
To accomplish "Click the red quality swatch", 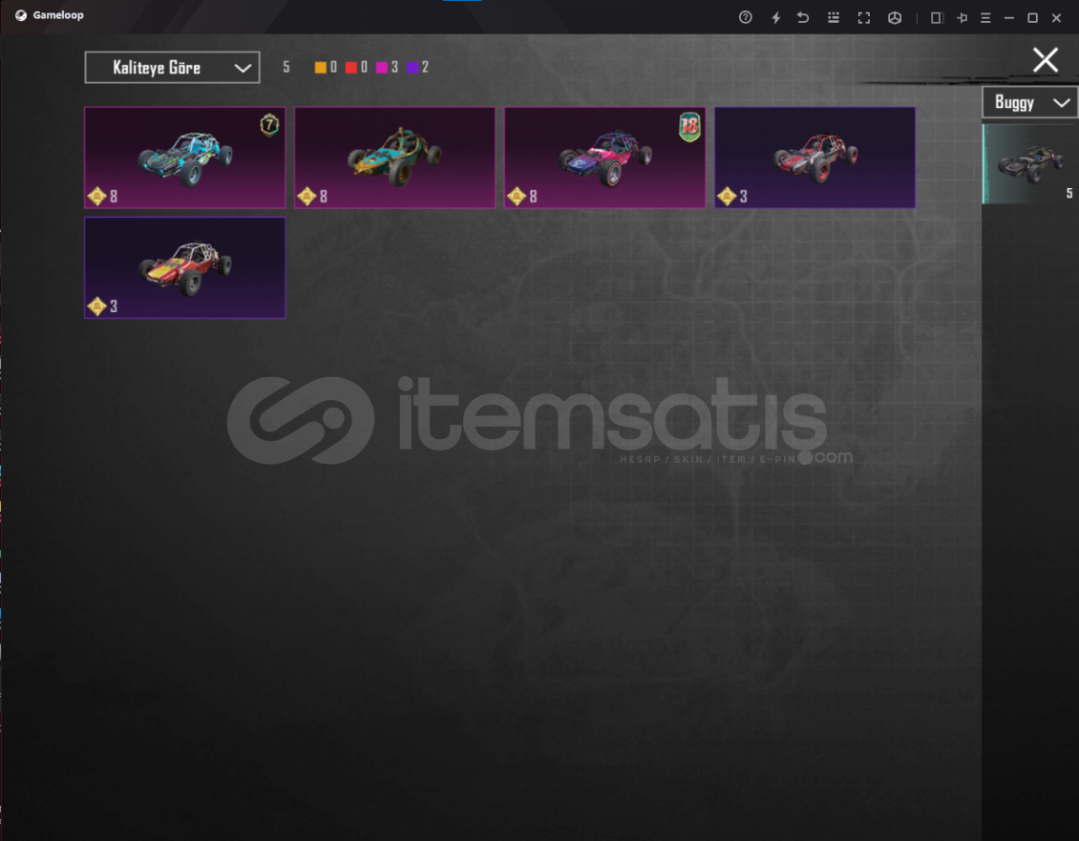I will coord(351,68).
